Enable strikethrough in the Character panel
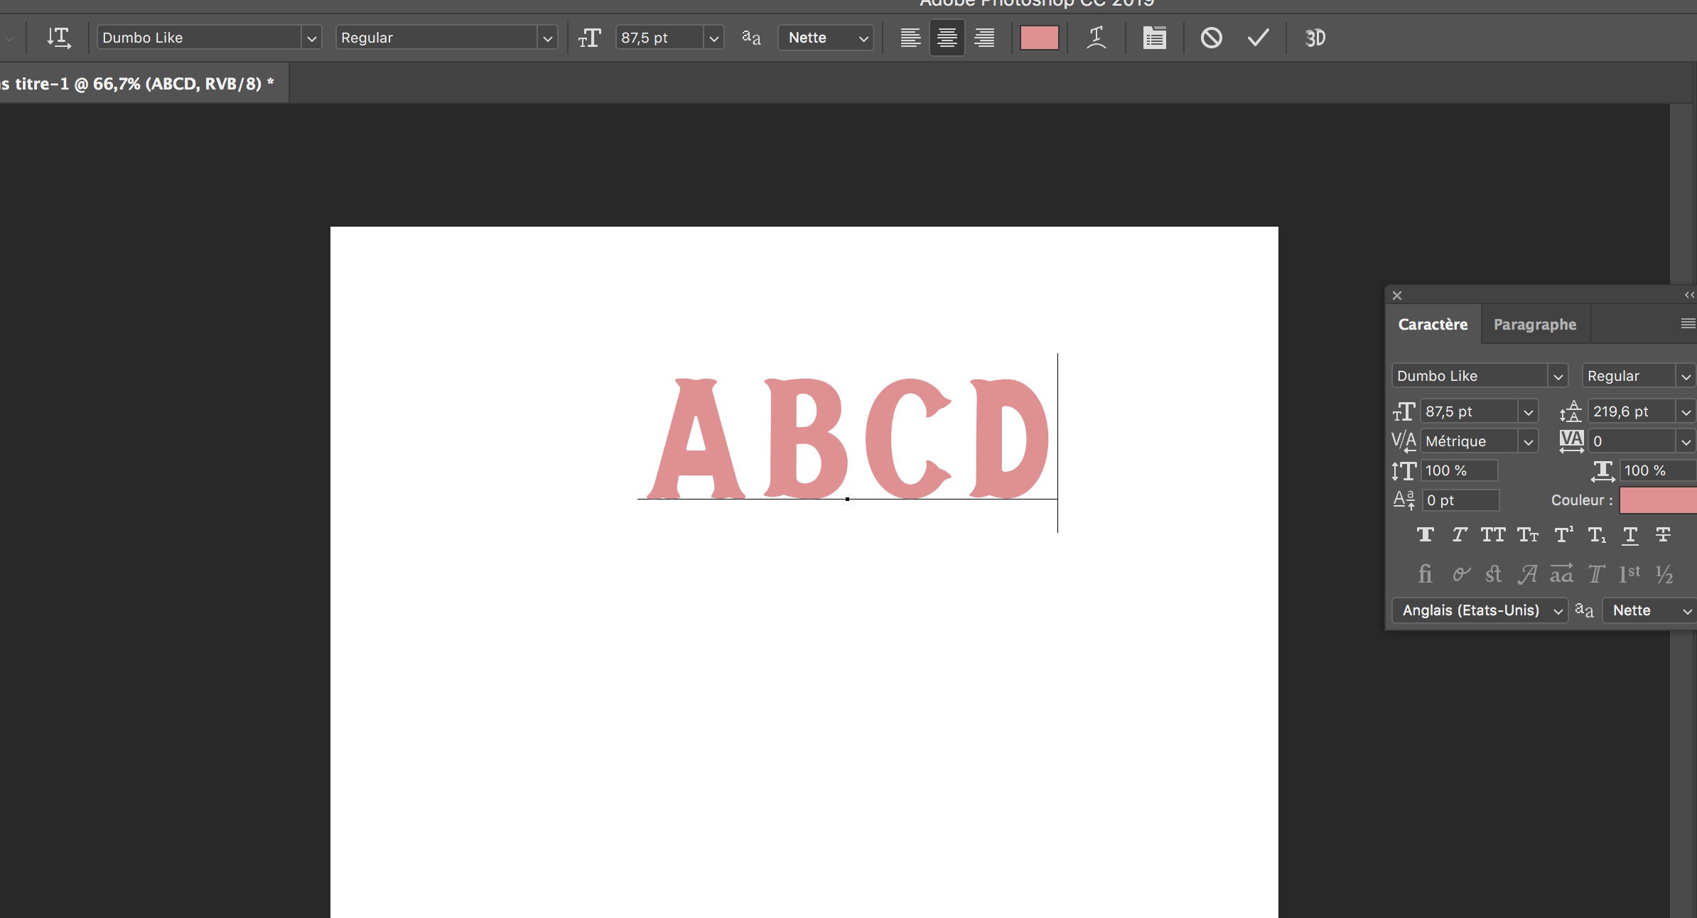The width and height of the screenshot is (1697, 918). coord(1663,535)
